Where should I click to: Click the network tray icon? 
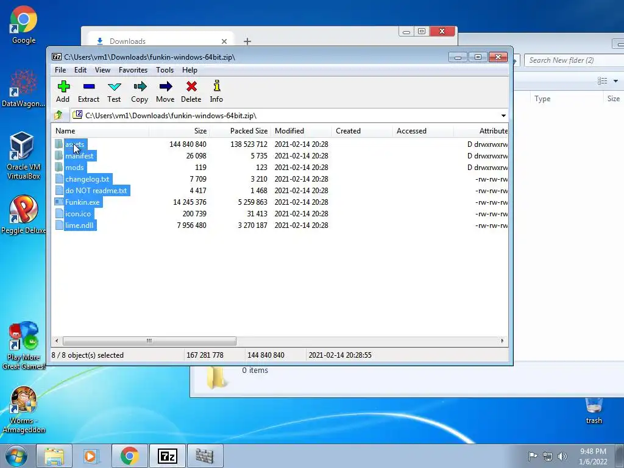pyautogui.click(x=548, y=456)
